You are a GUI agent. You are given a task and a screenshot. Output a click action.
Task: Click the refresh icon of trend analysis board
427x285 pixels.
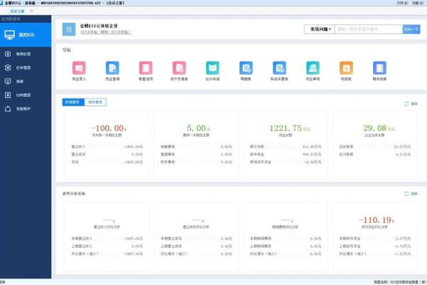[x=406, y=194]
